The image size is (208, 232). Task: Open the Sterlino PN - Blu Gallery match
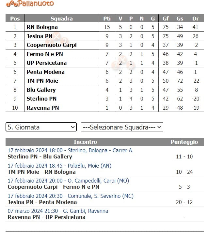(40, 157)
